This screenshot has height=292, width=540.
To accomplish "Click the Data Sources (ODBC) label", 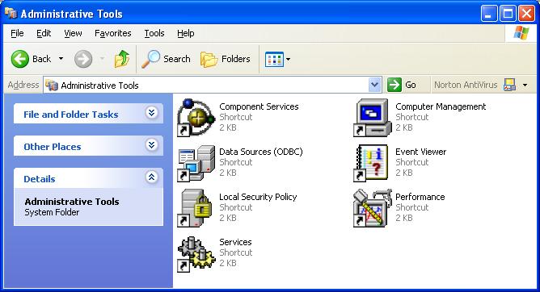I will (x=261, y=152).
